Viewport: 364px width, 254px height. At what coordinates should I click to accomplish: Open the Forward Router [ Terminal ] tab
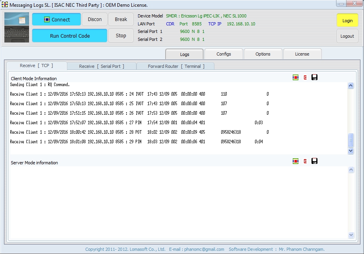pyautogui.click(x=176, y=66)
